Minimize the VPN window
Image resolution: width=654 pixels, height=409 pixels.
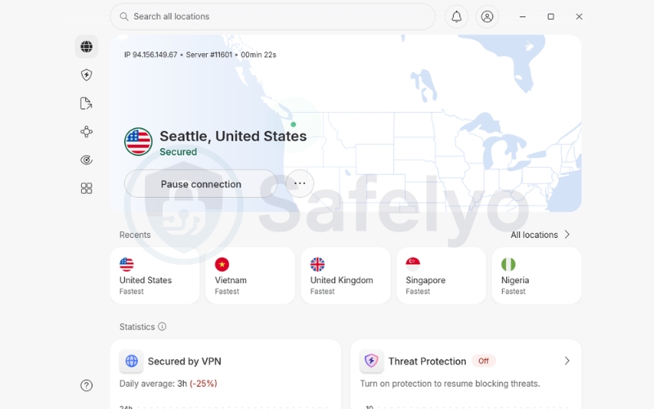[522, 16]
